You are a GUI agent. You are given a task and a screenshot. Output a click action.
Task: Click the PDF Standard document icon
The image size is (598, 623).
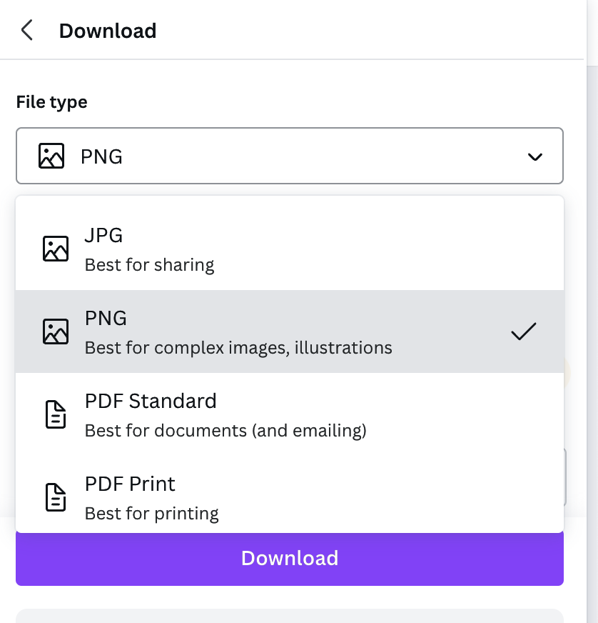56,414
